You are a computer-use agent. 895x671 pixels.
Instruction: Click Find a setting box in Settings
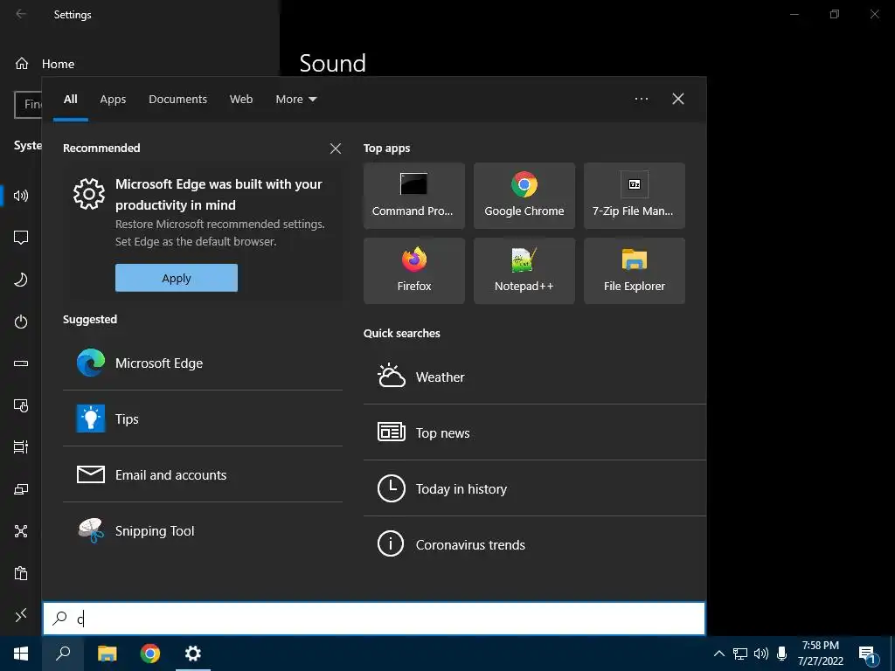(28, 105)
